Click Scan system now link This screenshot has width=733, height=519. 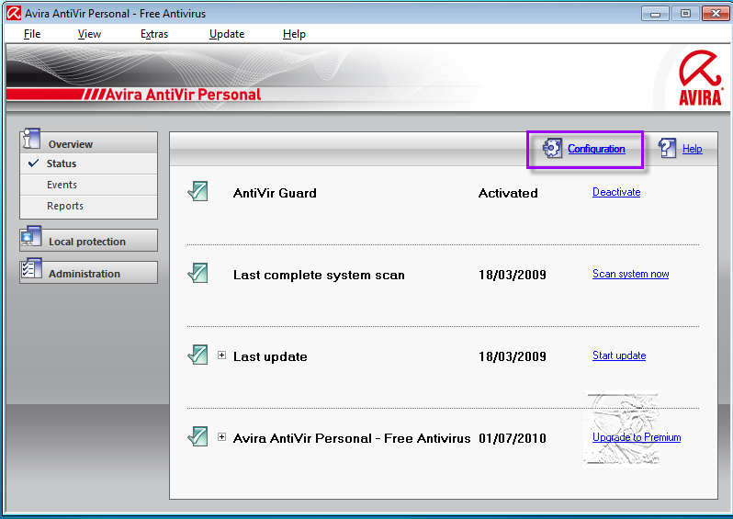(630, 274)
